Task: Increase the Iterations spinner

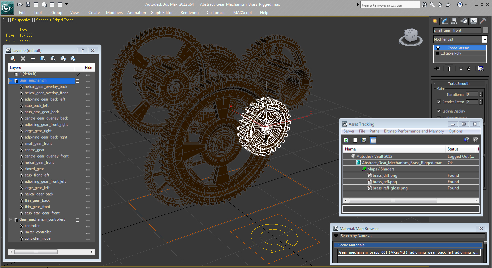Action: (480, 93)
